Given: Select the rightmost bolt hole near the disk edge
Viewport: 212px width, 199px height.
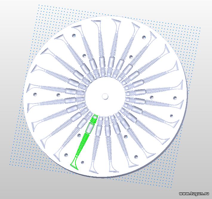Looking at the screenshot, I should coord(175,98).
